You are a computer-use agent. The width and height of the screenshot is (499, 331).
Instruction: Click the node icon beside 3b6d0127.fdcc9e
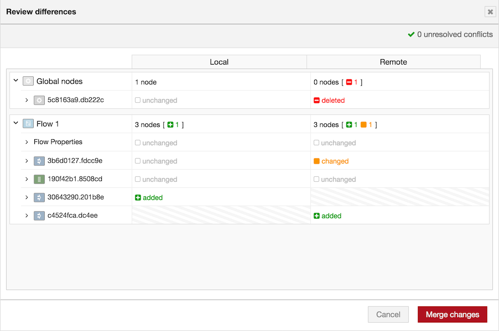click(x=39, y=161)
